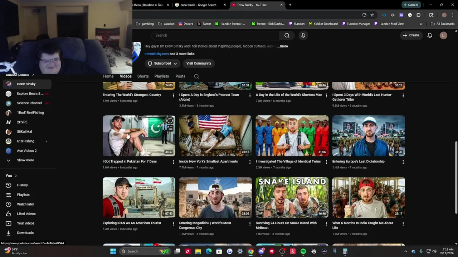Click the YouTube search magnifier button
The width and height of the screenshot is (458, 257).
287,35
